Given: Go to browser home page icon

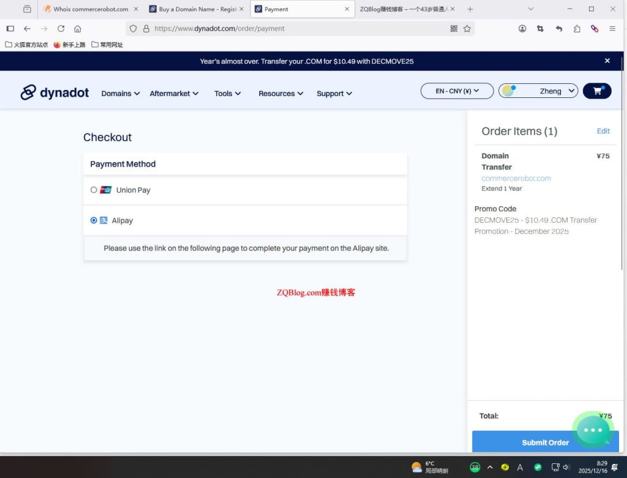Looking at the screenshot, I should coord(78,28).
